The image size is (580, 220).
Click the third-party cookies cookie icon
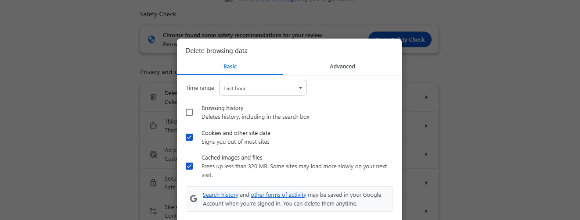tap(153, 126)
